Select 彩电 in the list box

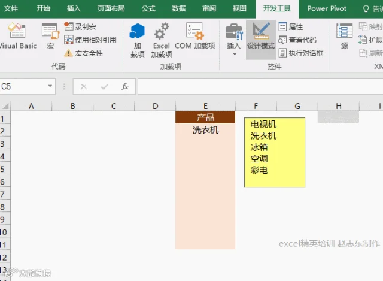tap(259, 170)
